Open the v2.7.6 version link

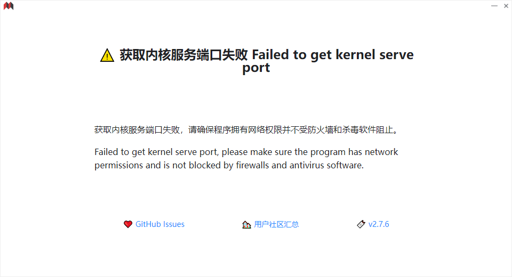pos(379,224)
